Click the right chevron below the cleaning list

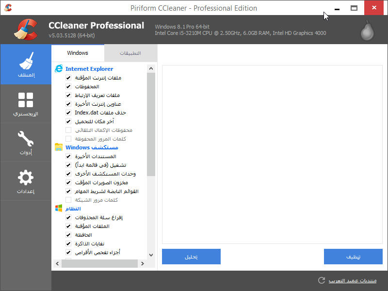pyautogui.click(x=142, y=263)
